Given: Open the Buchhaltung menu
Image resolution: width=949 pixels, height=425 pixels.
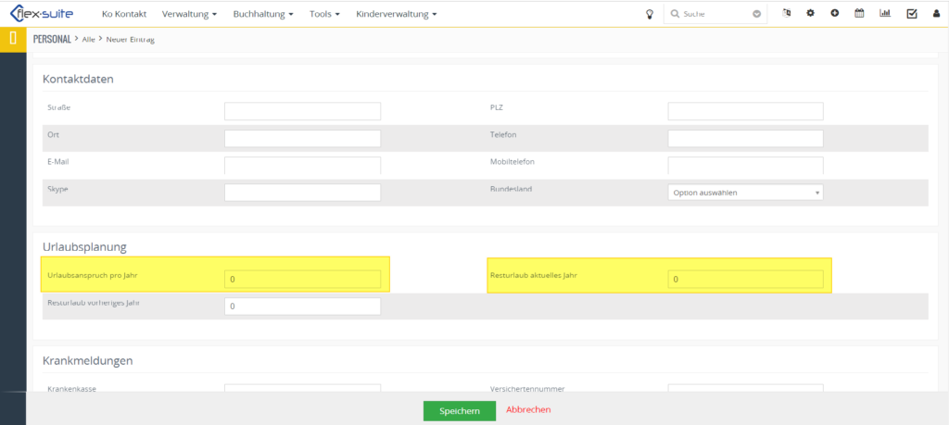Looking at the screenshot, I should click(x=263, y=15).
